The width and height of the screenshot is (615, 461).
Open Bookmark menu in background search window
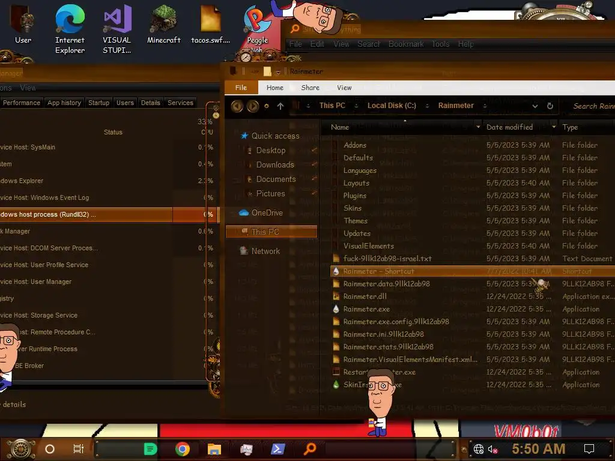406,44
